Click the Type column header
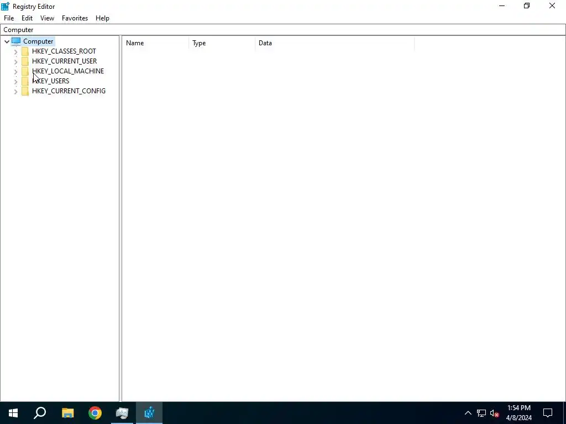Screen dimensions: 566x424 point(222,43)
